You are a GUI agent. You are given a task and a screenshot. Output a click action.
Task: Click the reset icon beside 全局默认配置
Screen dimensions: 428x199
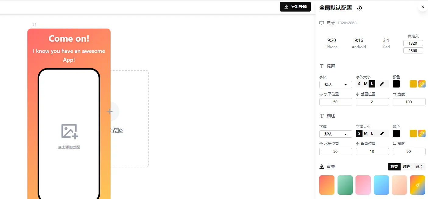pyautogui.click(x=359, y=8)
